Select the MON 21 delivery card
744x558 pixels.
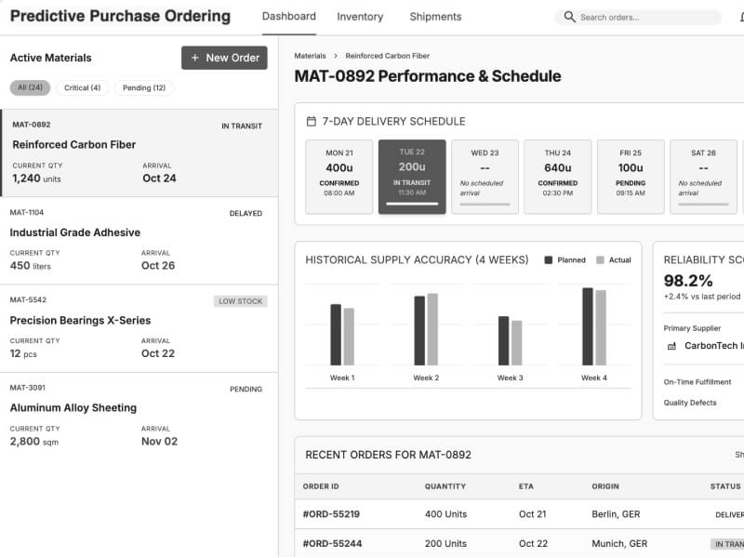tap(339, 177)
